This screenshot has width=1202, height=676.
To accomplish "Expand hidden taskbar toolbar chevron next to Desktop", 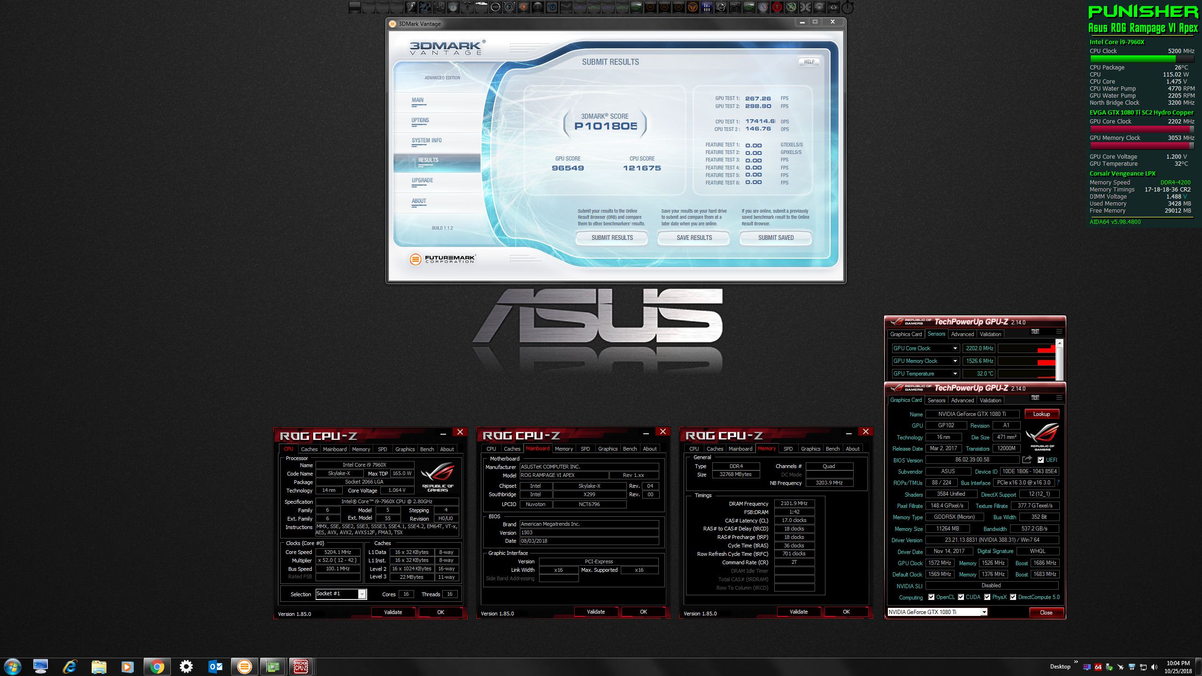I will [1076, 662].
